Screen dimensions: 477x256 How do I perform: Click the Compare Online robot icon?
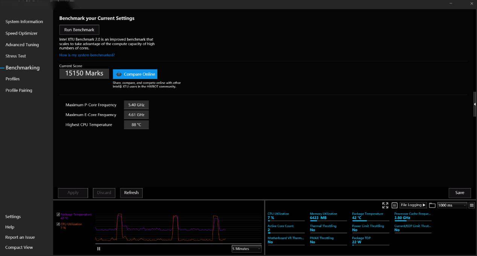coord(119,74)
